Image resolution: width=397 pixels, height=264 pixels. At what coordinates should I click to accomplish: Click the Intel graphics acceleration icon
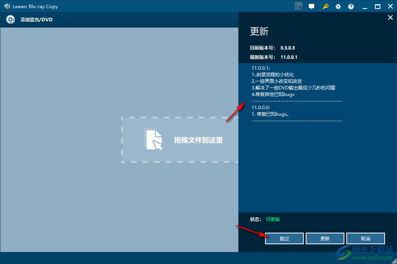pyautogui.click(x=298, y=6)
